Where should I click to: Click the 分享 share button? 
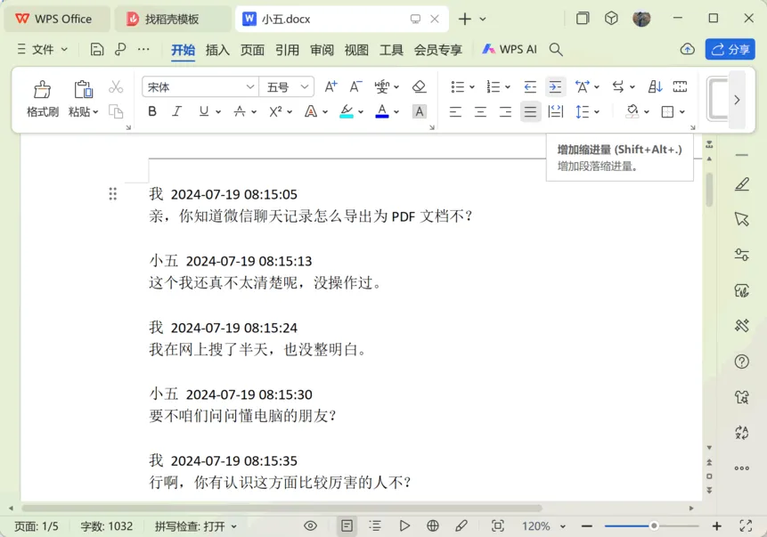730,49
